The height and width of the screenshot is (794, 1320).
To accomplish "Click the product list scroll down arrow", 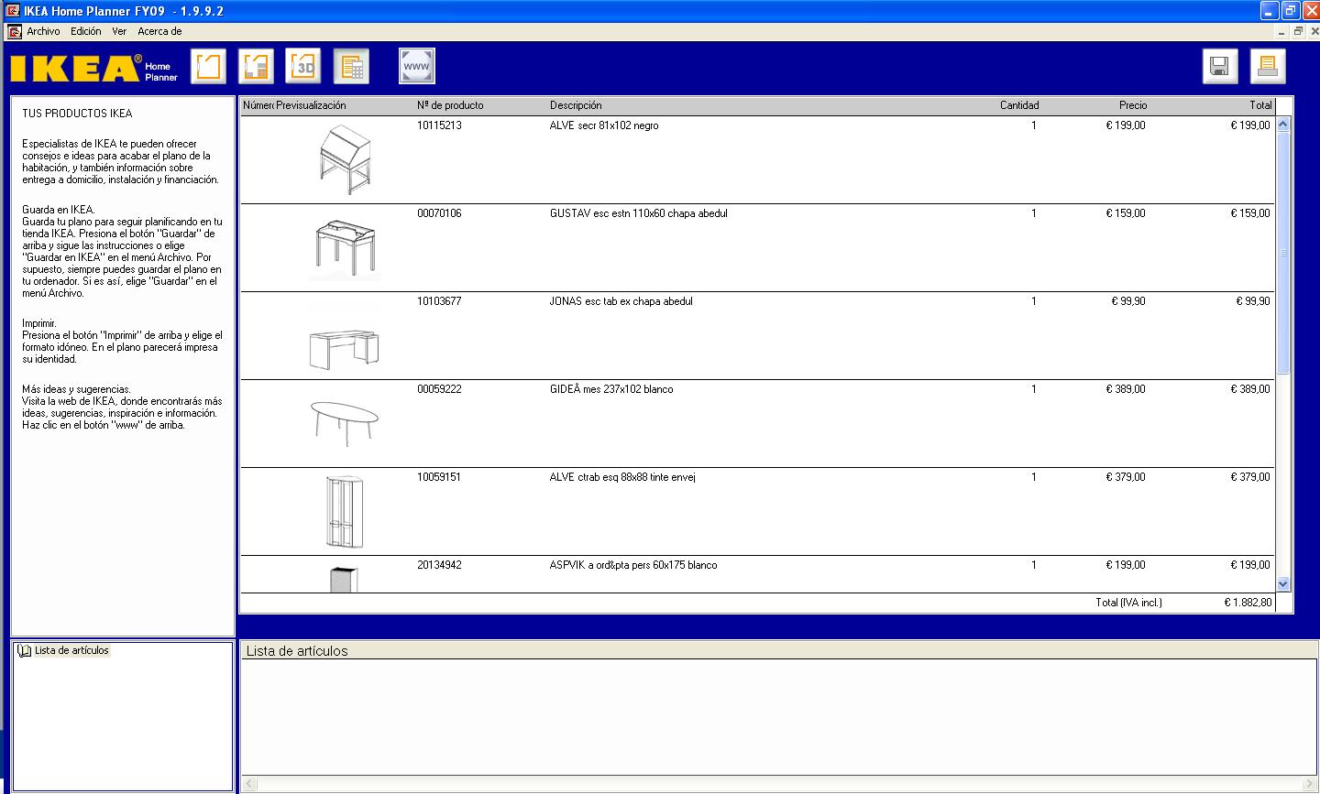I will (1283, 583).
